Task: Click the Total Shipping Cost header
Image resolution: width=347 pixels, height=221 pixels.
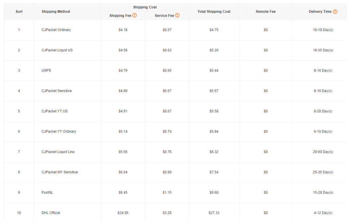Action: [214, 12]
